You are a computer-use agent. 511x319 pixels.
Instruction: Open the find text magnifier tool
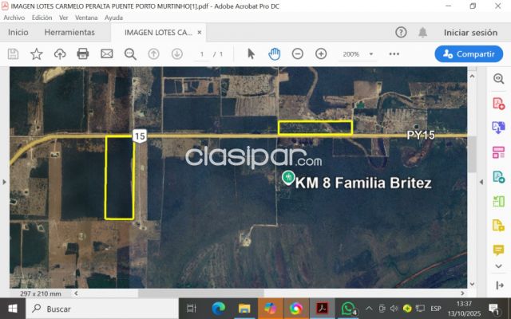(x=130, y=53)
